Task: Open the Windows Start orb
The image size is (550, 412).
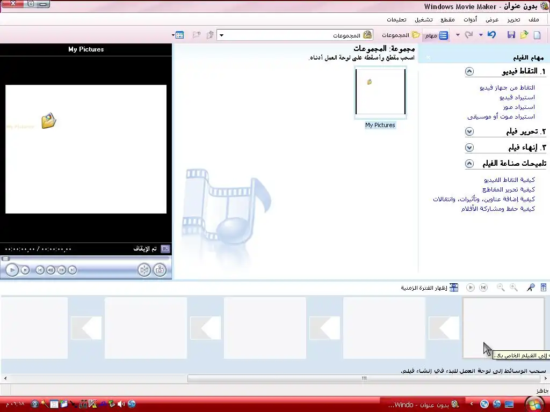Action: pyautogui.click(x=534, y=404)
